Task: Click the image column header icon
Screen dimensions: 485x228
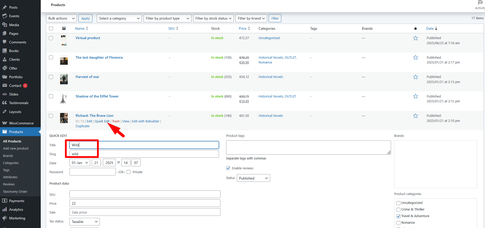Action: coord(64,28)
